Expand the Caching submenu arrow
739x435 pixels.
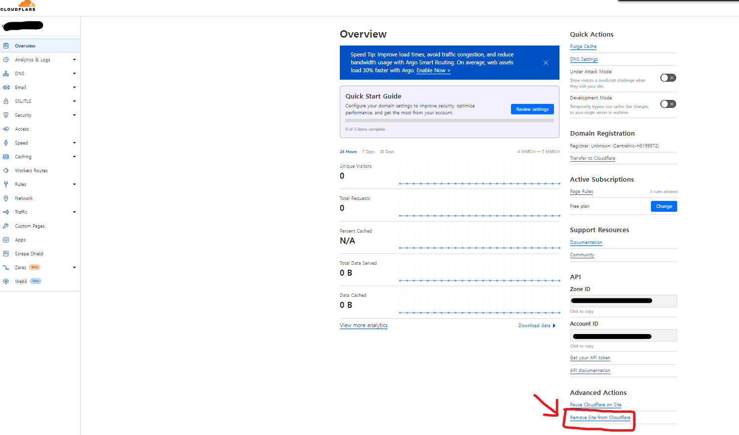click(x=74, y=156)
